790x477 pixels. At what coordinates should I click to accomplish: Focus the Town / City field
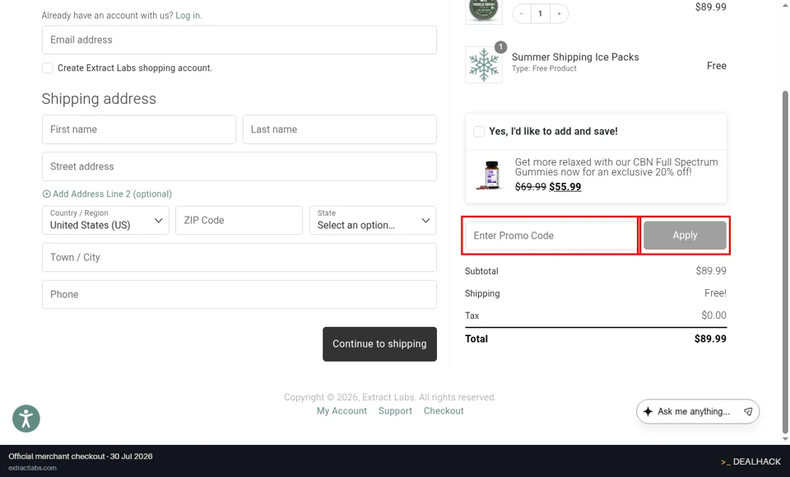[239, 257]
